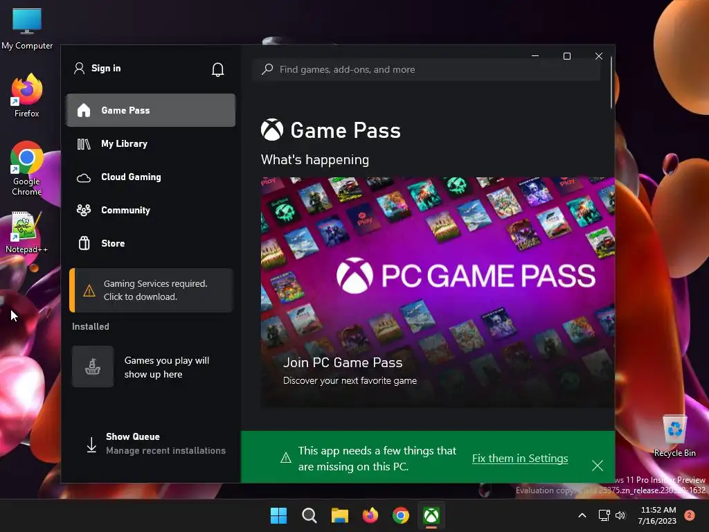The image size is (709, 532).
Task: Click the Cloud Gaming cloud icon
Action: point(84,178)
